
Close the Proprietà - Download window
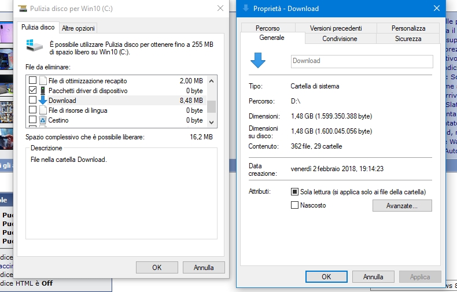(437, 8)
